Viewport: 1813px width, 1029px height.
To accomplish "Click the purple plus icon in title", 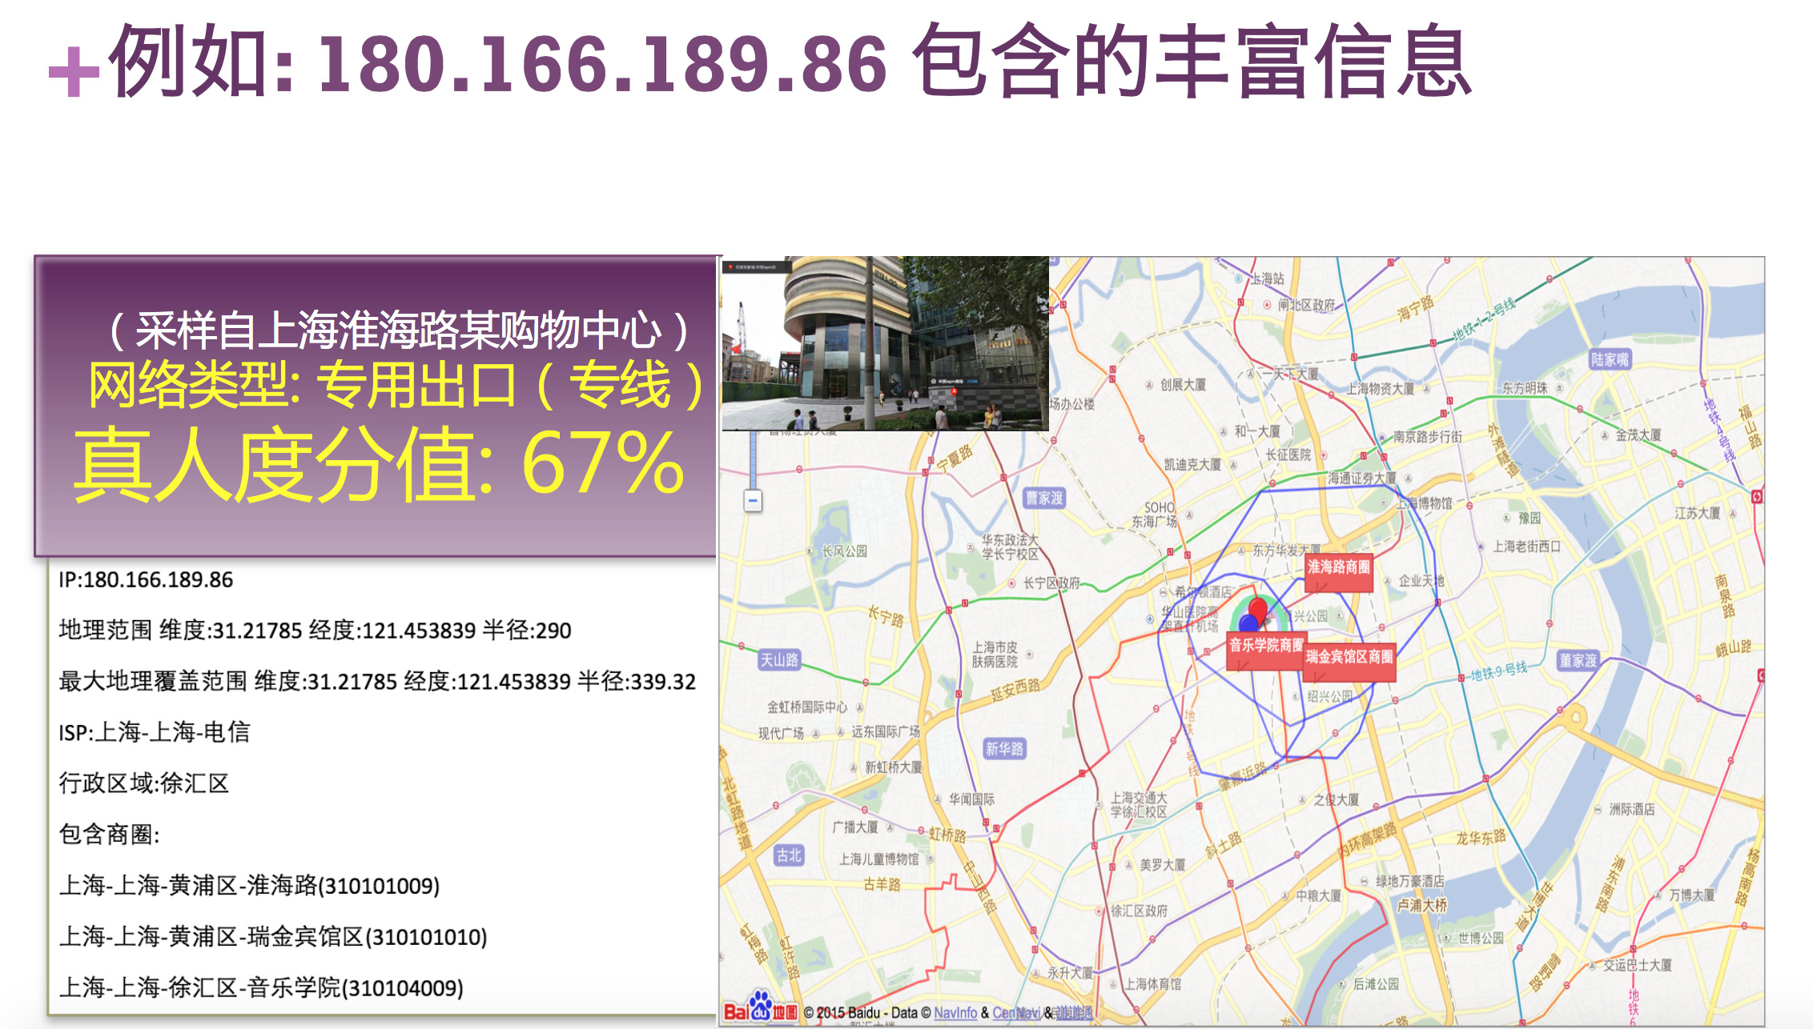I will pos(74,71).
